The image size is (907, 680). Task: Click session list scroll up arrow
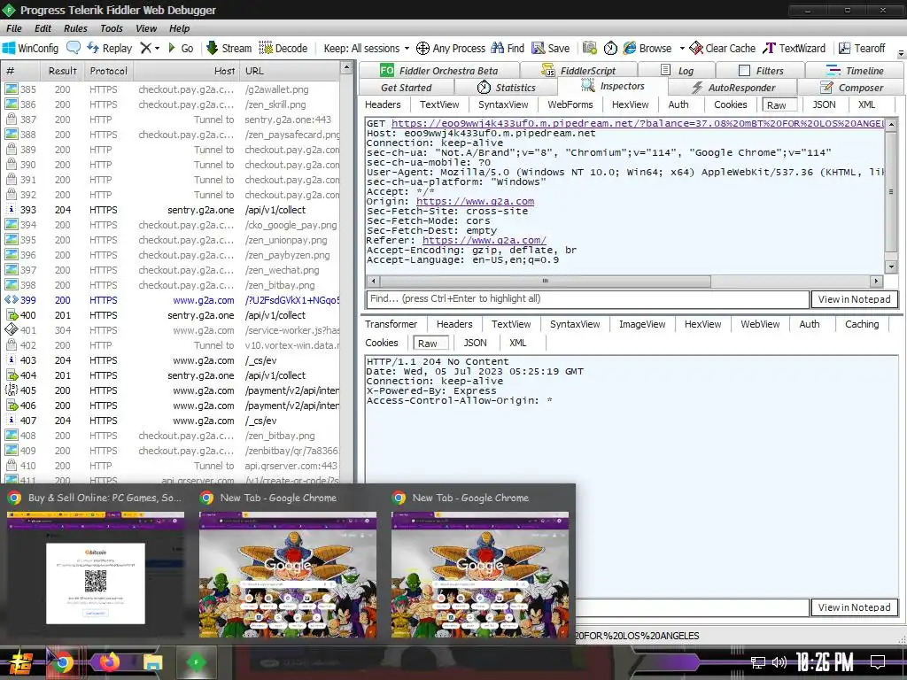(346, 67)
